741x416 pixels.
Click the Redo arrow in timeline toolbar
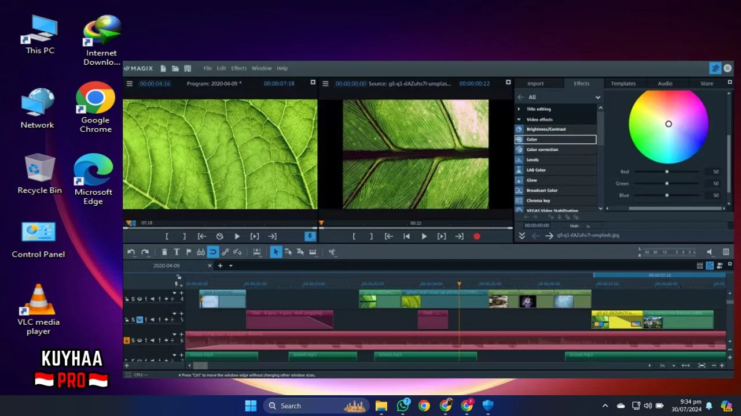[145, 252]
